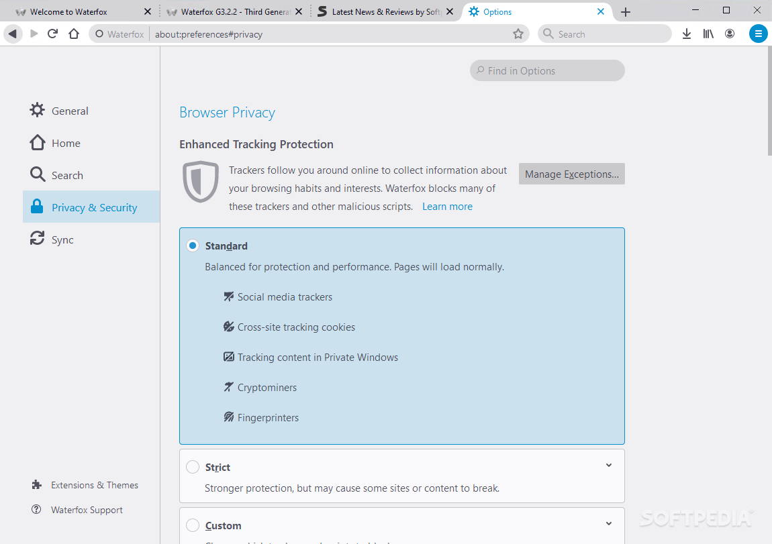
Task: Click the Social media trackers label
Action: point(285,297)
